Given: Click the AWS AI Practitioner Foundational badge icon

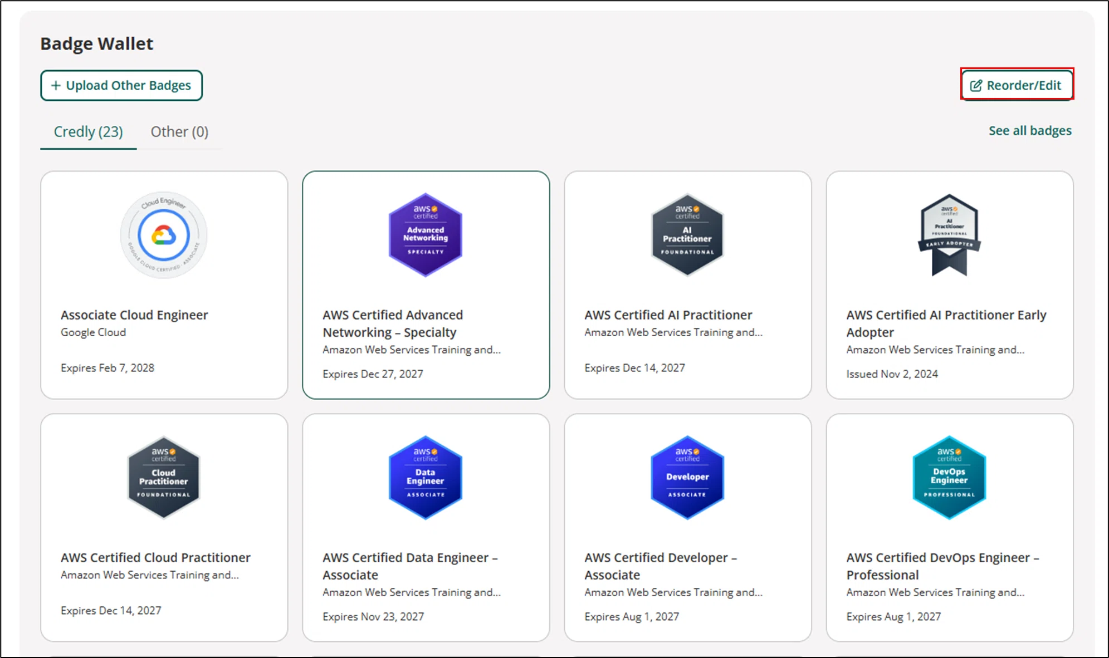Looking at the screenshot, I should [x=687, y=235].
